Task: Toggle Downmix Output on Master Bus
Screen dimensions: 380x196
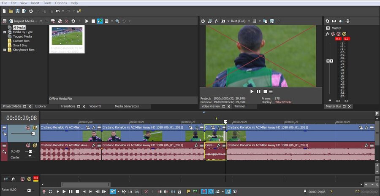Action: tap(334, 21)
